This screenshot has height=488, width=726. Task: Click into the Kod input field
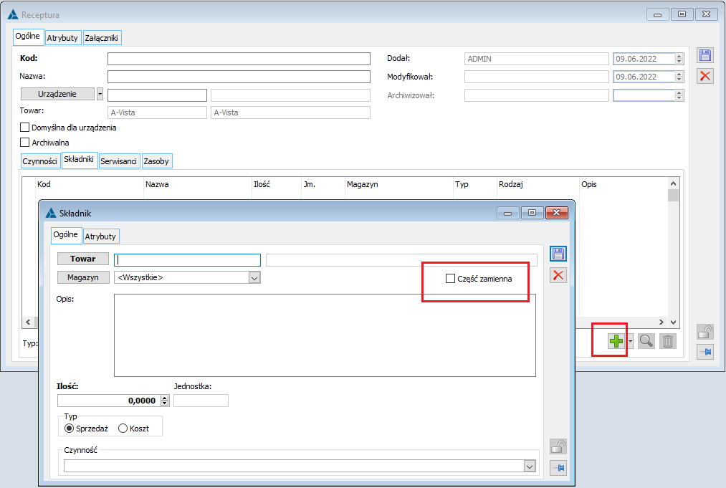(239, 59)
